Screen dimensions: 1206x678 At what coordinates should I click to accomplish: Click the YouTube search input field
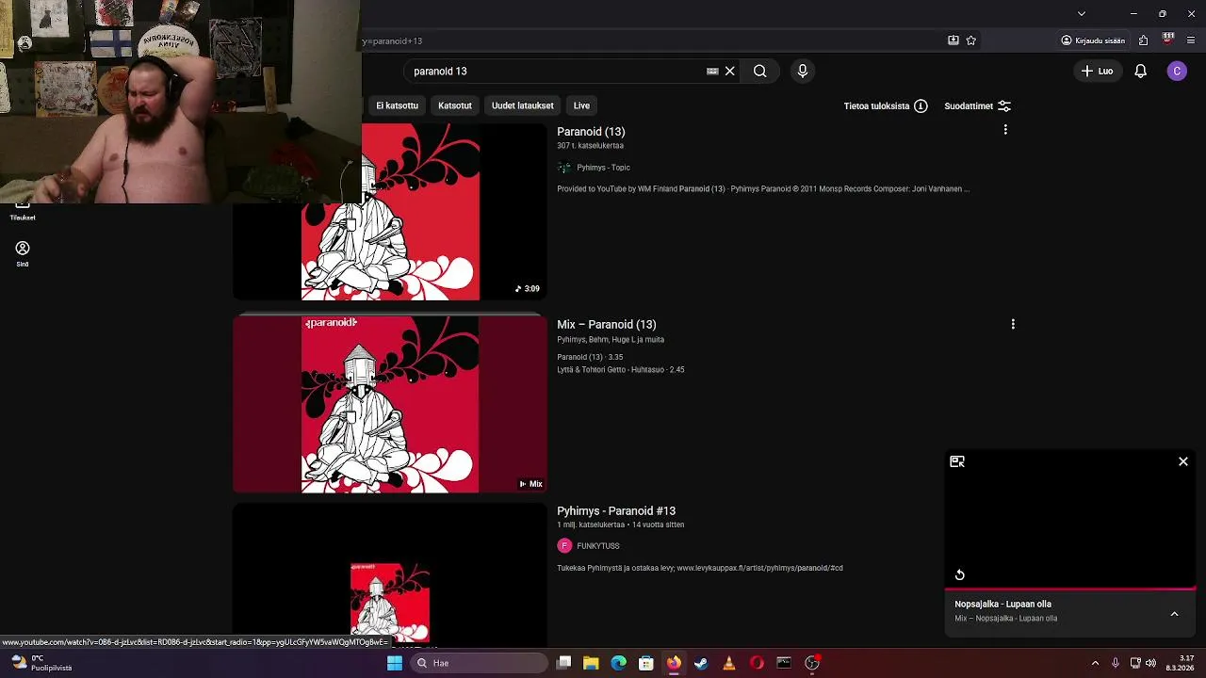pyautogui.click(x=558, y=71)
